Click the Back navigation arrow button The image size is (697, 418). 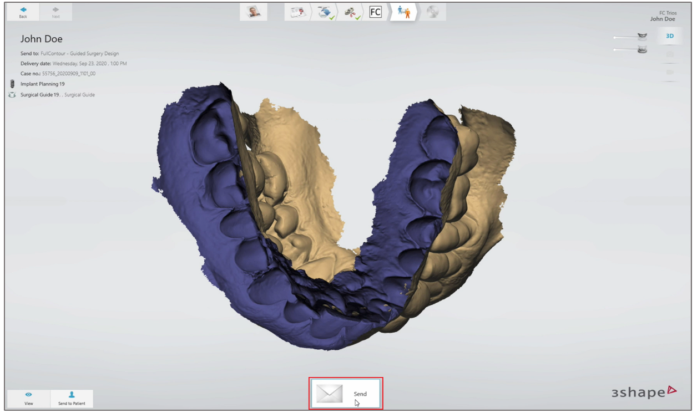click(x=22, y=11)
